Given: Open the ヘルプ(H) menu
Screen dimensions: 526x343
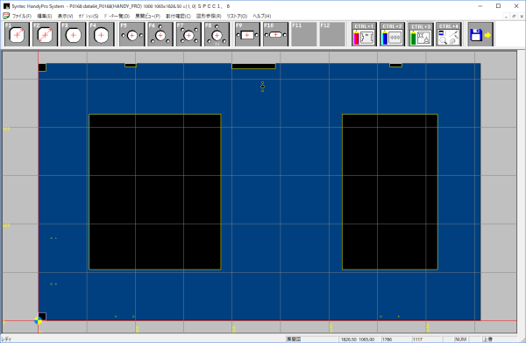Looking at the screenshot, I should point(261,16).
